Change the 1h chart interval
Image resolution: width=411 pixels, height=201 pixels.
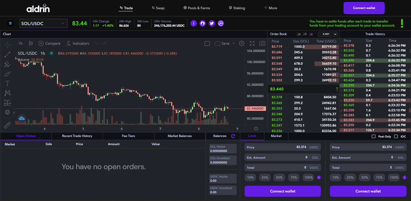pos(21,43)
